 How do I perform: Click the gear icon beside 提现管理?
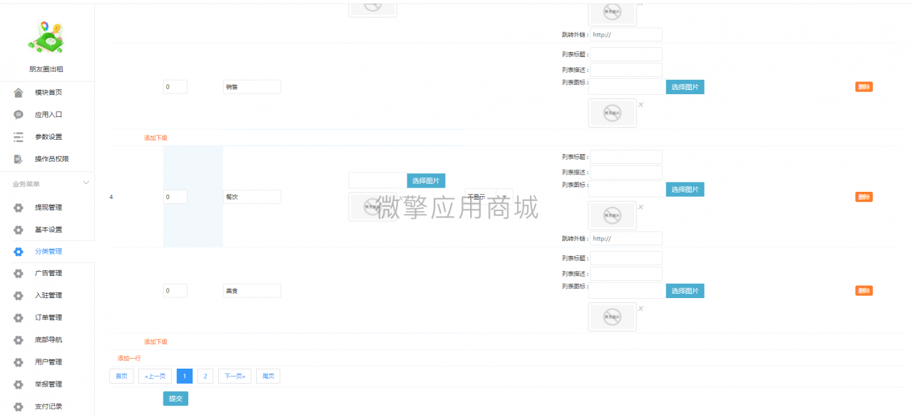pyautogui.click(x=19, y=207)
